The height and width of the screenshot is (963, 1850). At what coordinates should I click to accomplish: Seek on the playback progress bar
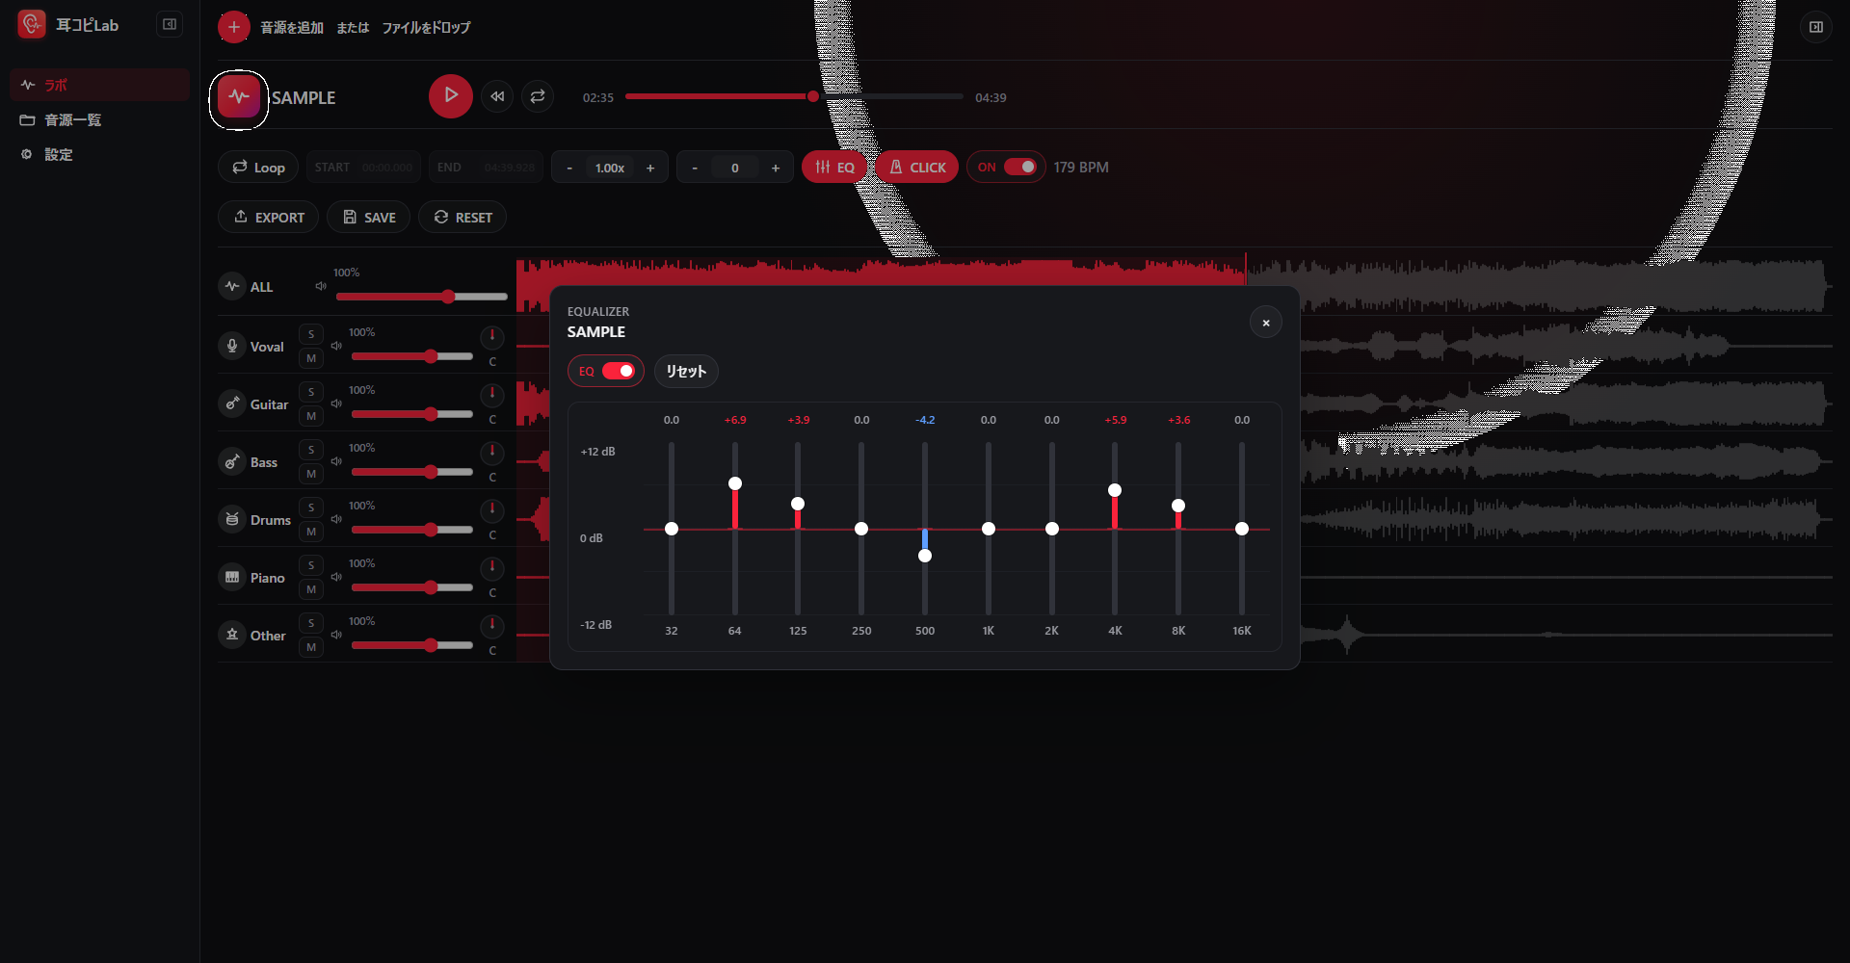[794, 96]
